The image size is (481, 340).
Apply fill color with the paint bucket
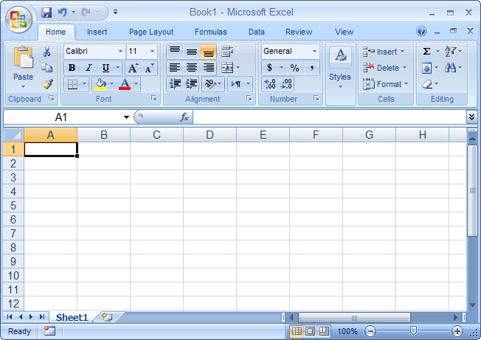100,83
